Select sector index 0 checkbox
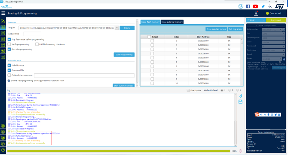Screen dimensions: 288x155 click(152, 41)
